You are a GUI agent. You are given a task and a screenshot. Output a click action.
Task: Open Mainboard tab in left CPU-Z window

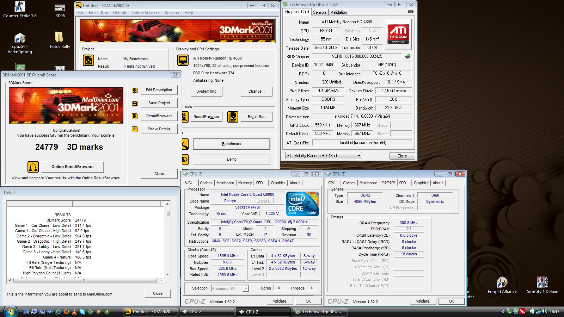click(x=225, y=183)
